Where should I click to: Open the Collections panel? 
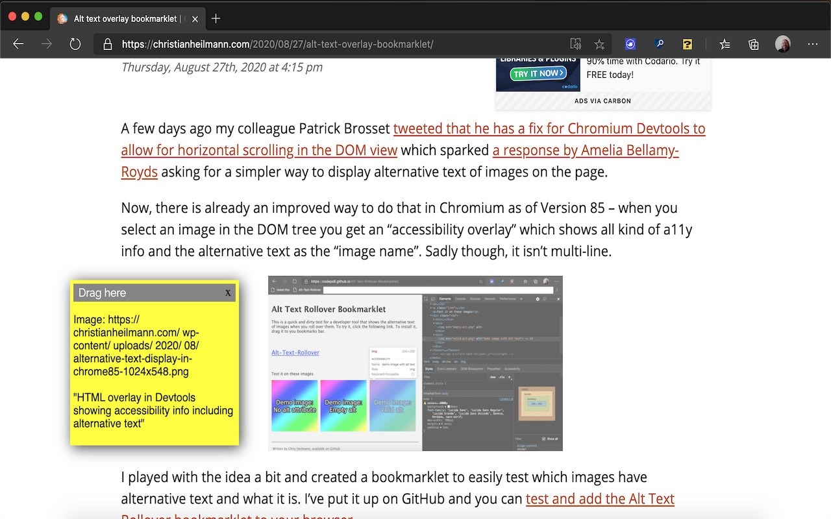754,44
